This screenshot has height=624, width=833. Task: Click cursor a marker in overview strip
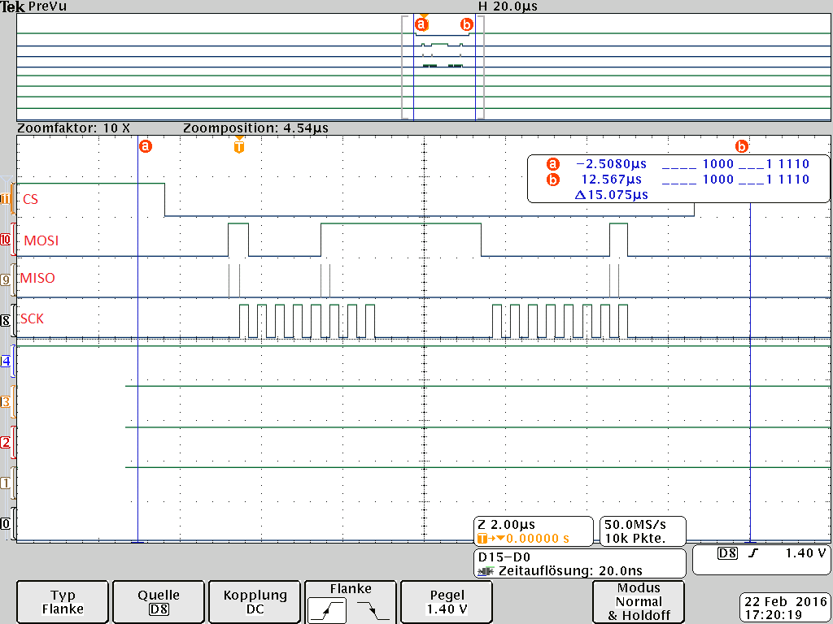(x=421, y=24)
